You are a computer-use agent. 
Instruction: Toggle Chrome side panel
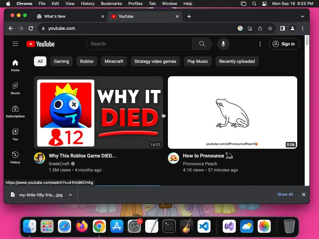pos(282,28)
